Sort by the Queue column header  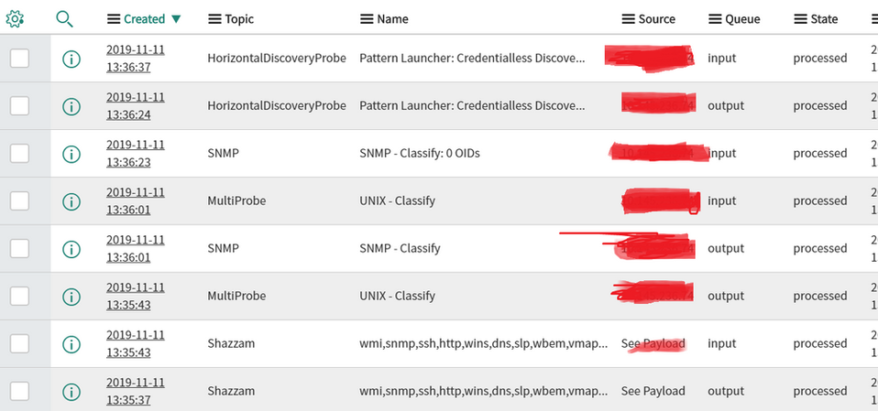(742, 19)
